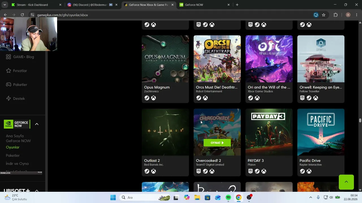Screen dimensions: 362x203
Task: Click the green scroll-to-top arrow button
Action: [346, 182]
